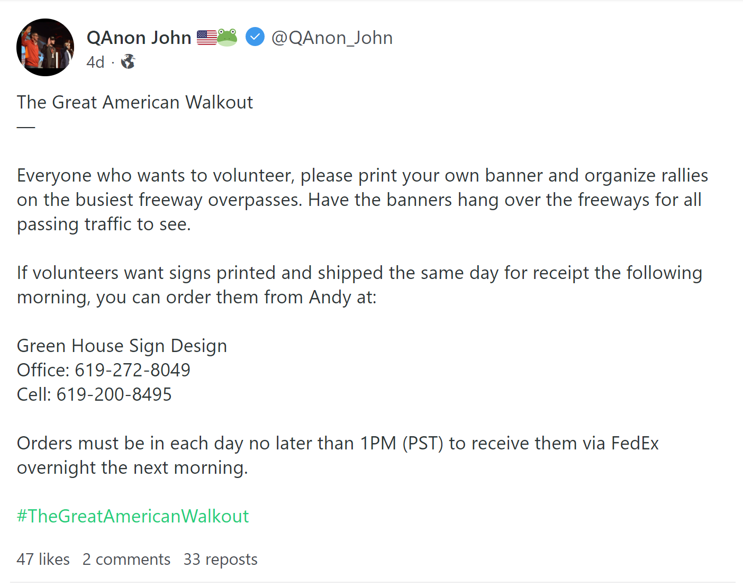Click the American flag emoji
Image resolution: width=743 pixels, height=586 pixels.
tap(206, 37)
